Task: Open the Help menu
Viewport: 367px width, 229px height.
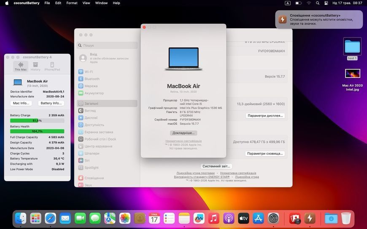Action: (x=116, y=3)
